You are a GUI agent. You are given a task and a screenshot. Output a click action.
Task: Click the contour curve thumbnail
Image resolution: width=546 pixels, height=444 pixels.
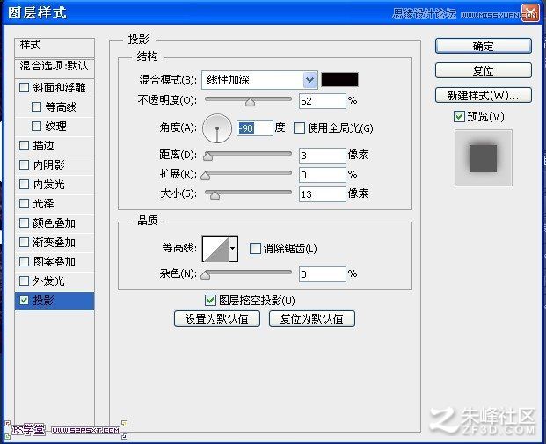(215, 249)
